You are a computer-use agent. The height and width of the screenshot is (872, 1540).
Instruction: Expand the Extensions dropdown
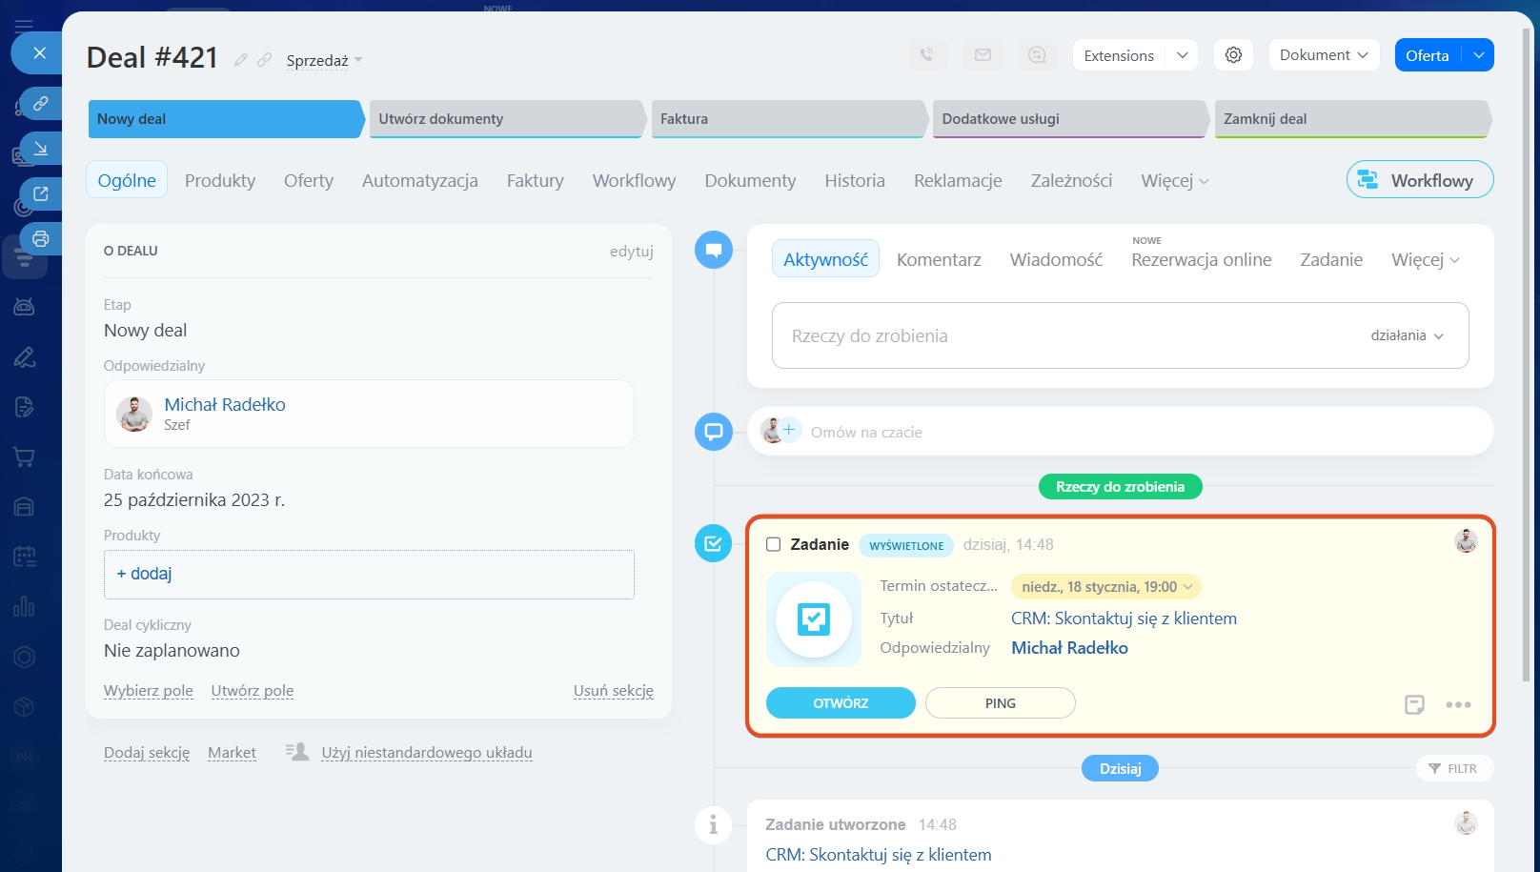[x=1182, y=55]
